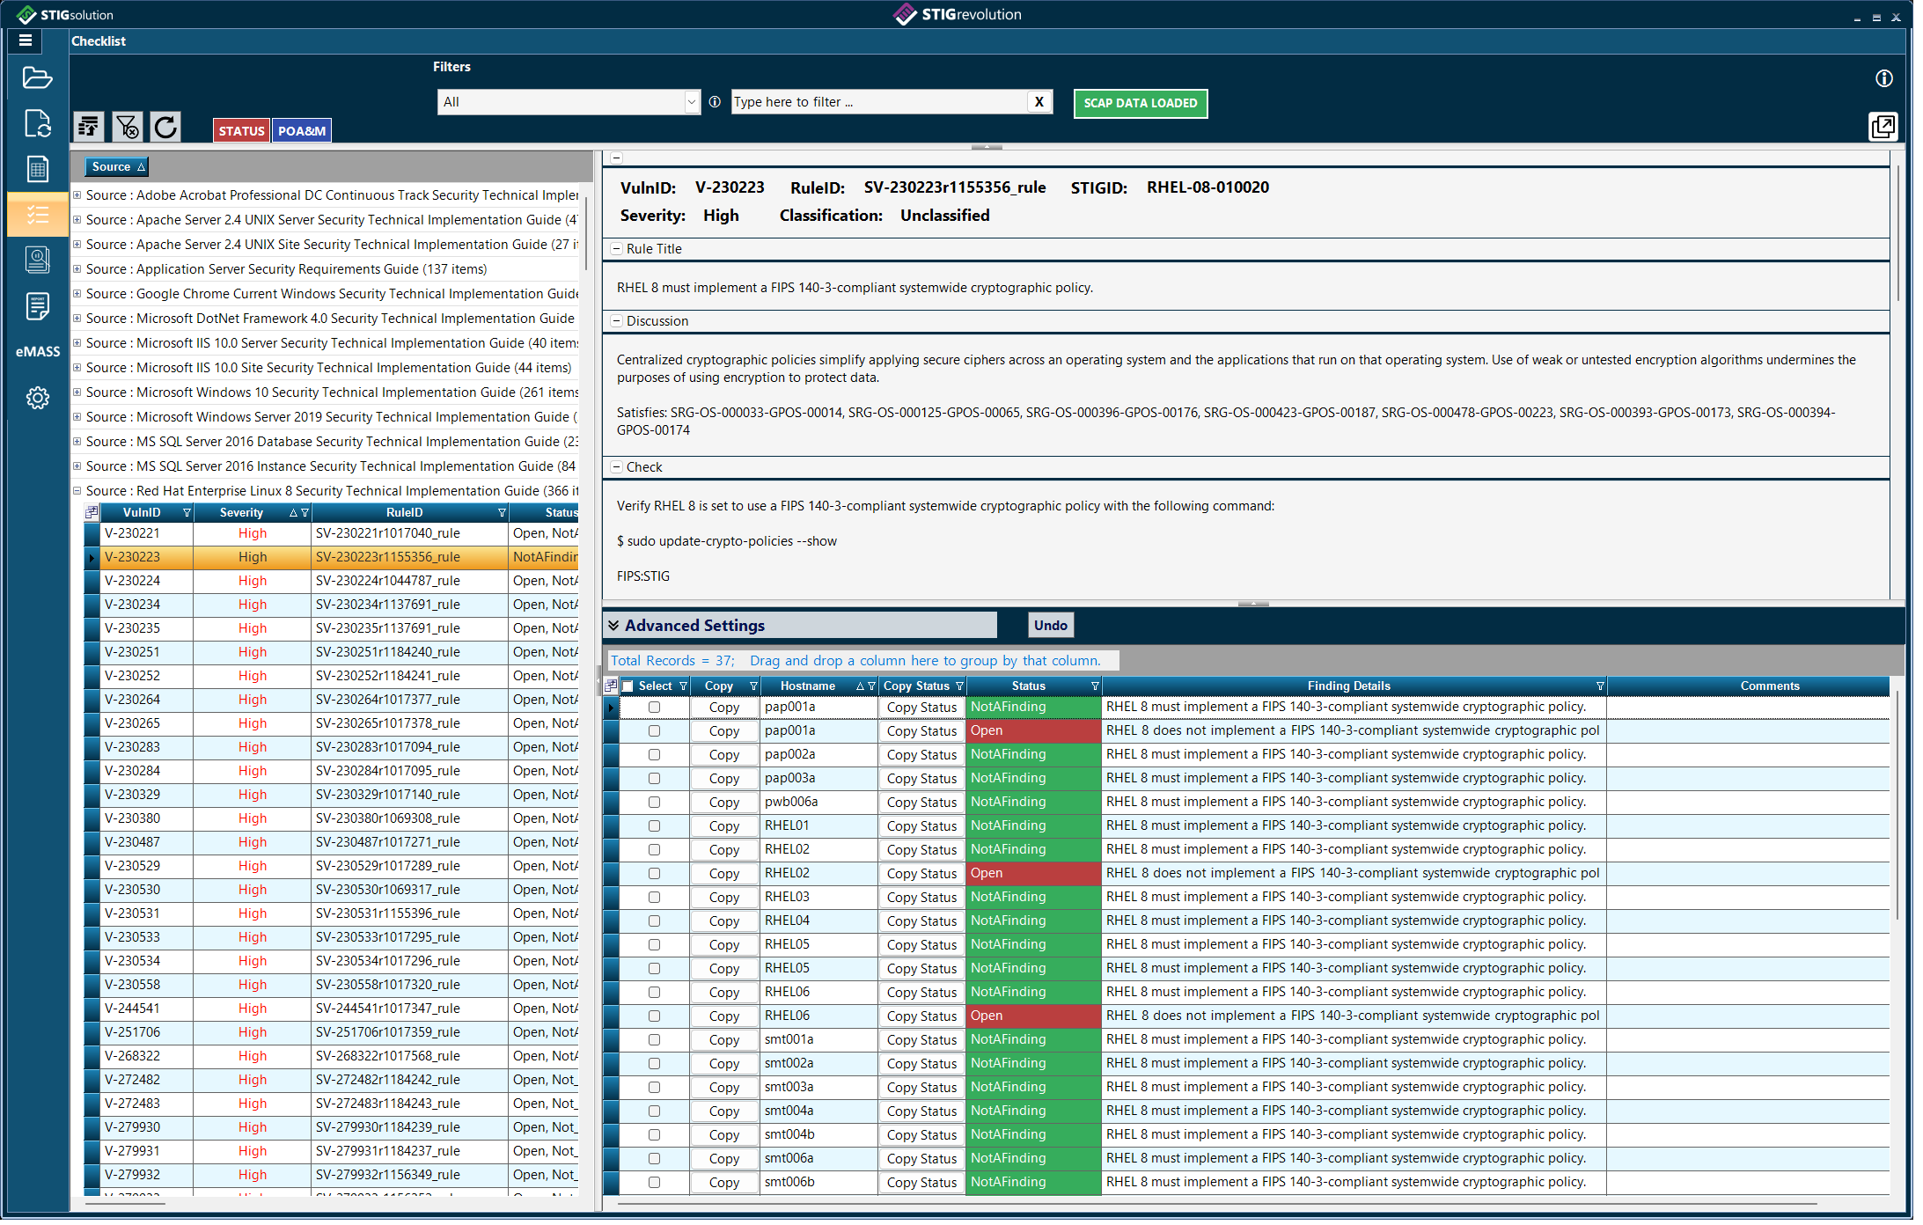Open Status column filter funnel in hostname grid
The width and height of the screenshot is (1923, 1225).
[1095, 686]
